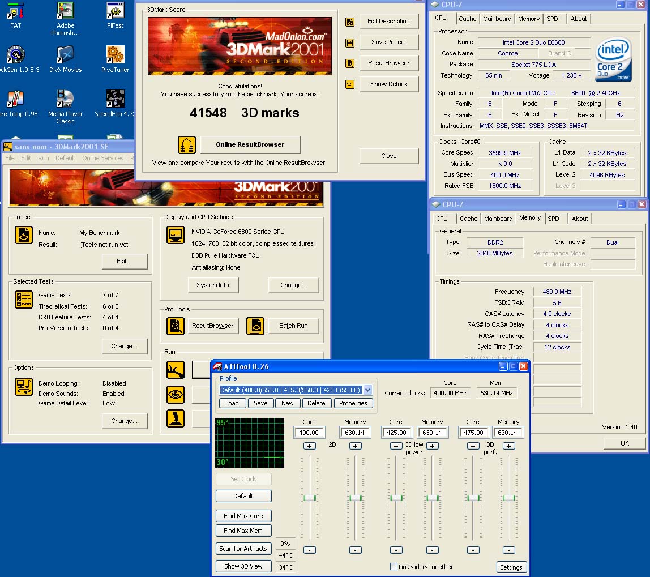Increase 3D perf Memory clock with plus button
The width and height of the screenshot is (650, 577).
[508, 446]
